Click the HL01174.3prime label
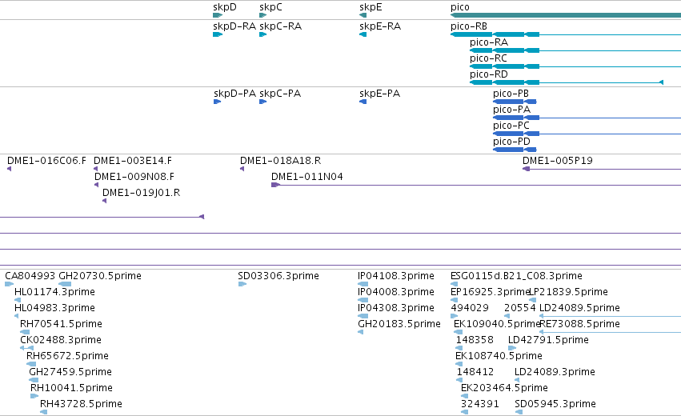 [x=54, y=292]
